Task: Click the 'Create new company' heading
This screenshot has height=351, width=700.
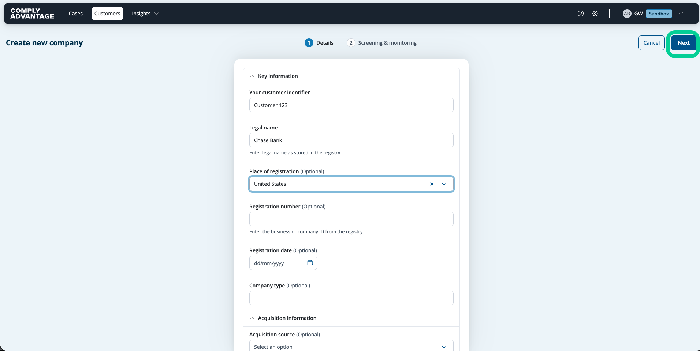Action: coord(44,43)
